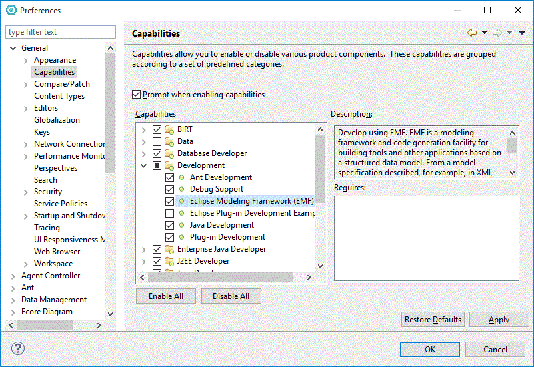This screenshot has height=367, width=534.
Task: Click the Restore Defaults button
Action: click(x=433, y=320)
